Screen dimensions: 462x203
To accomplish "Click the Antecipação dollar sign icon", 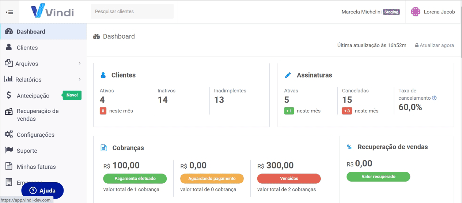I will pos(9,95).
